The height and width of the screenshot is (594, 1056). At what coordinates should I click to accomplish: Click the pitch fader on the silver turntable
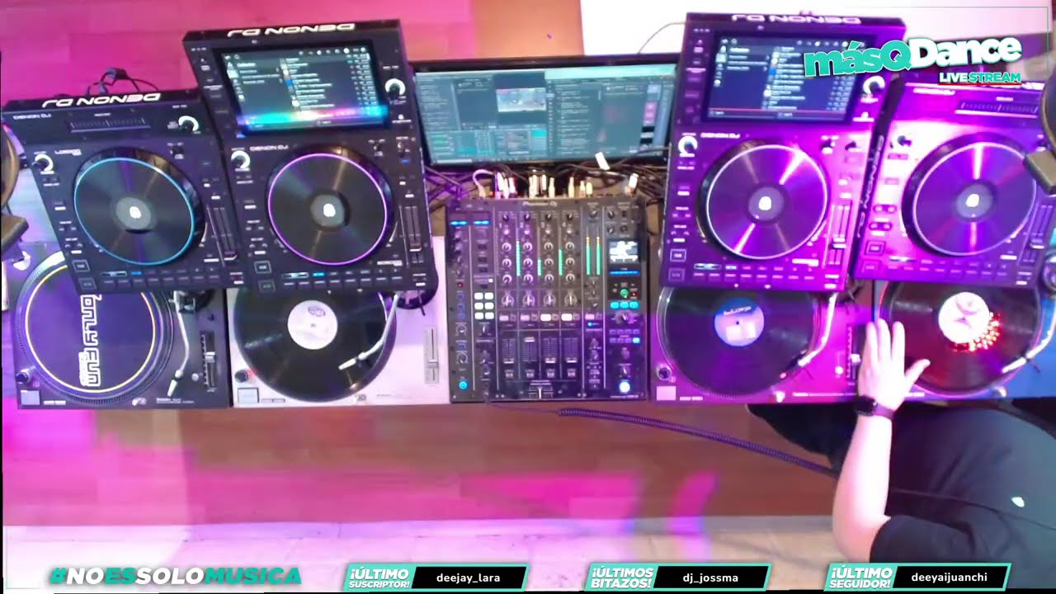(431, 355)
